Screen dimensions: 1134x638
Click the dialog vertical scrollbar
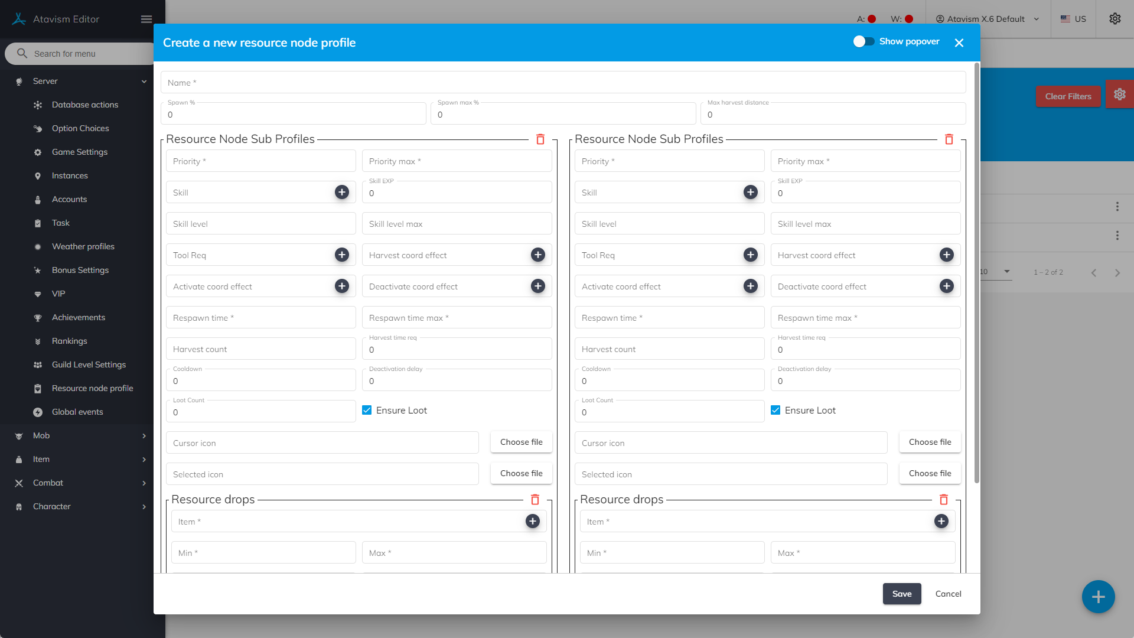976,272
